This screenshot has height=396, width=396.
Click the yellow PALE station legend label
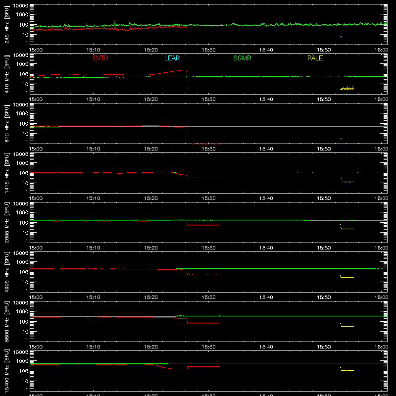[x=315, y=58]
